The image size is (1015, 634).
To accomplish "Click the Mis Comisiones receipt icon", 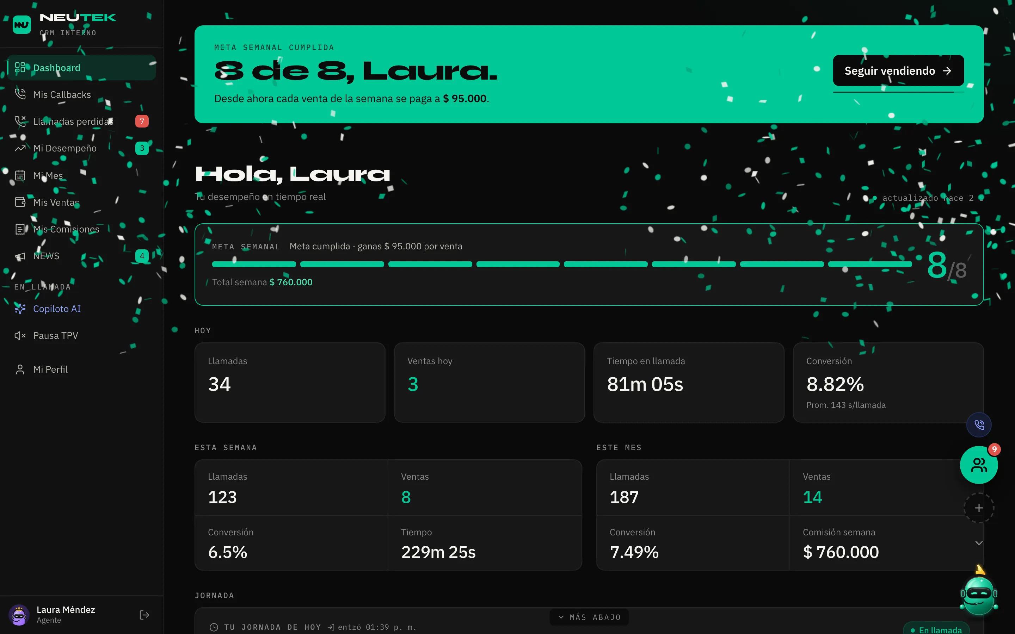I will click(x=20, y=229).
